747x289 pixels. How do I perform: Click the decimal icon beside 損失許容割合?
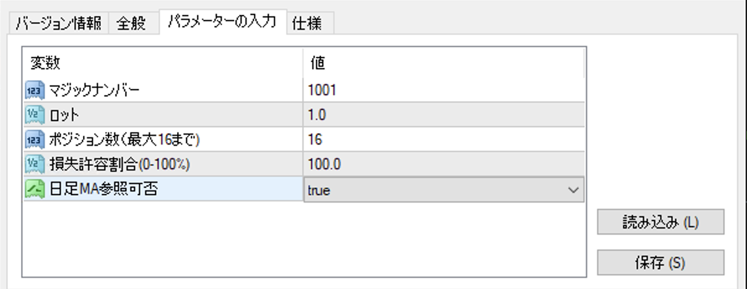tap(34, 165)
